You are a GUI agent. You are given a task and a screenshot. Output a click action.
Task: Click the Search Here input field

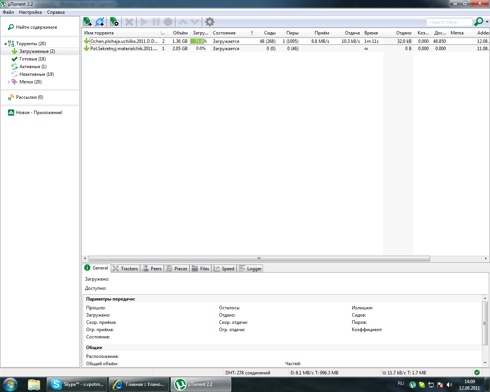[449, 22]
